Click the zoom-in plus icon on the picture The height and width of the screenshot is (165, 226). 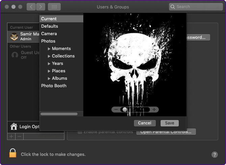pos(154,110)
